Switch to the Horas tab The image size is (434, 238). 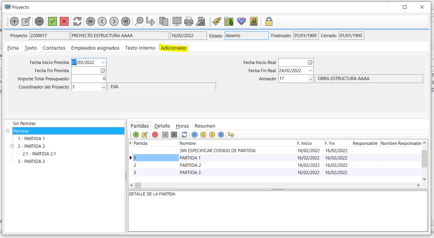click(182, 126)
